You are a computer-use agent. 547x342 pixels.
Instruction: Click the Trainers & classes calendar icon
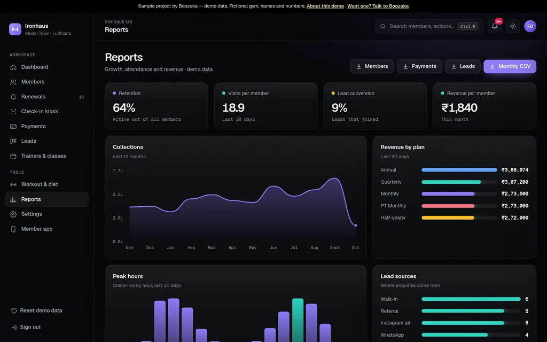(x=13, y=156)
